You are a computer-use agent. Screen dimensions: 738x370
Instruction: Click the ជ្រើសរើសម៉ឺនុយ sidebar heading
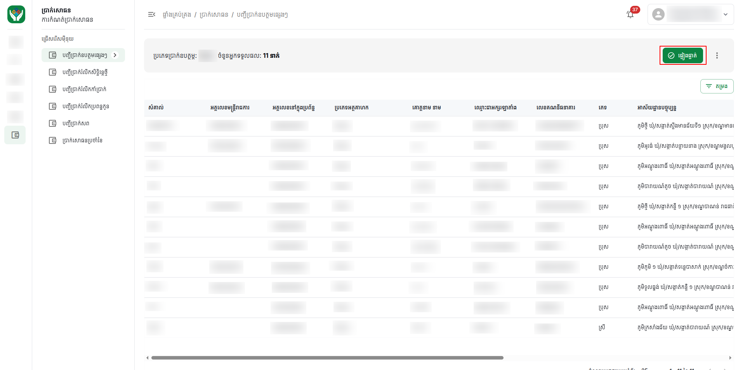[57, 39]
